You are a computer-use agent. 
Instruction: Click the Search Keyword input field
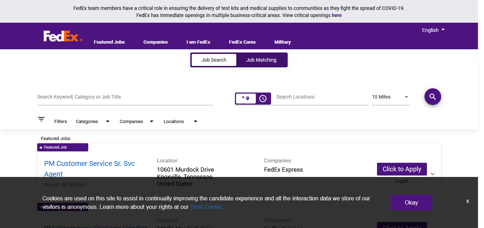pos(125,97)
